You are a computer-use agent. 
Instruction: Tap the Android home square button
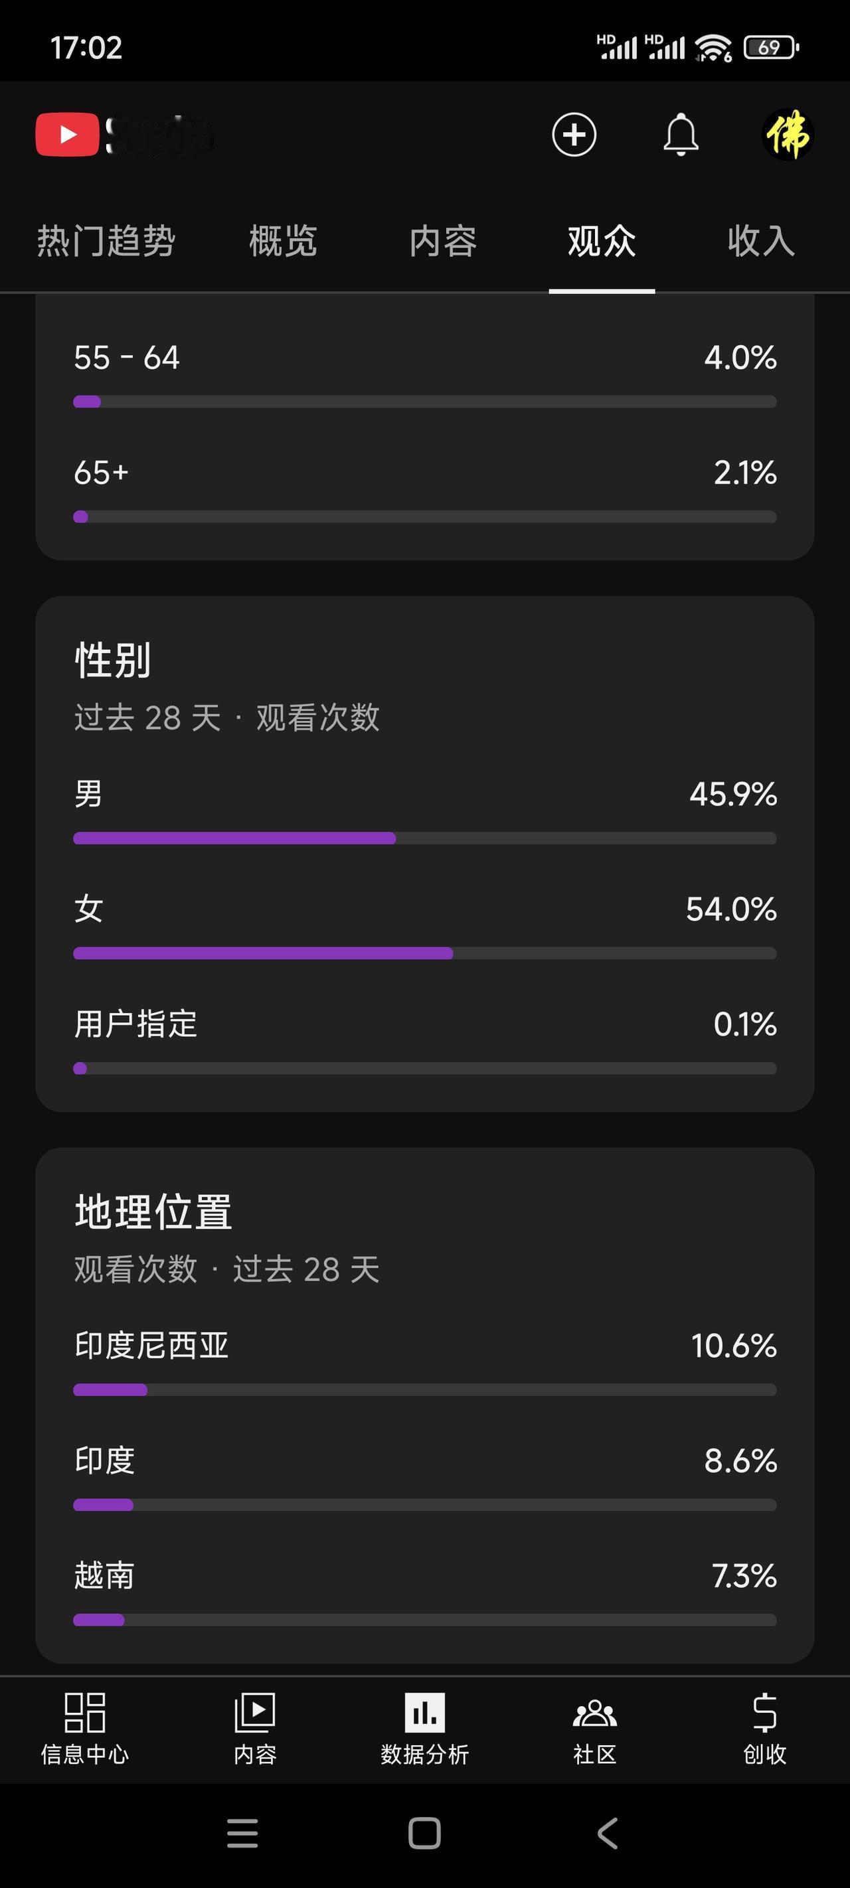424,1834
